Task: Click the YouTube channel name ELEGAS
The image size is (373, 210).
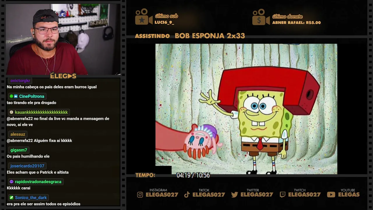Action: (x=349, y=195)
